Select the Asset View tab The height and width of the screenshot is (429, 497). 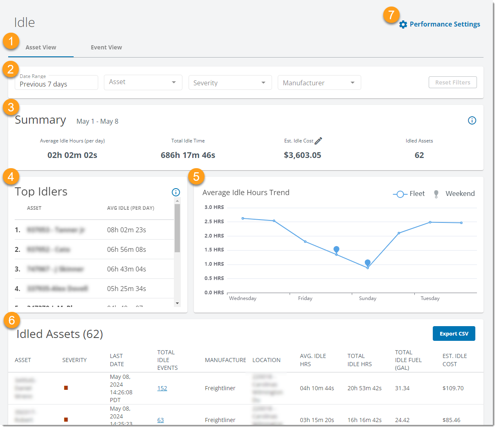click(41, 47)
